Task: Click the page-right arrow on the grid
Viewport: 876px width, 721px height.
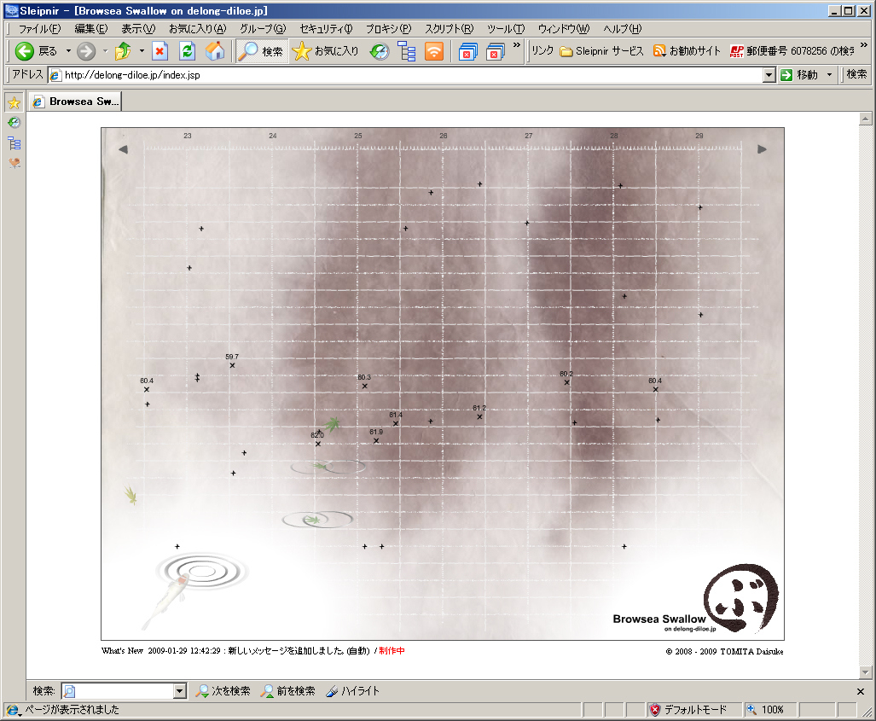Action: click(x=762, y=149)
